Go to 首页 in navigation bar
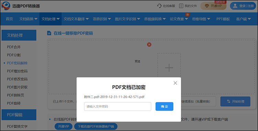Screen dimensions: 258x131 point(9,19)
